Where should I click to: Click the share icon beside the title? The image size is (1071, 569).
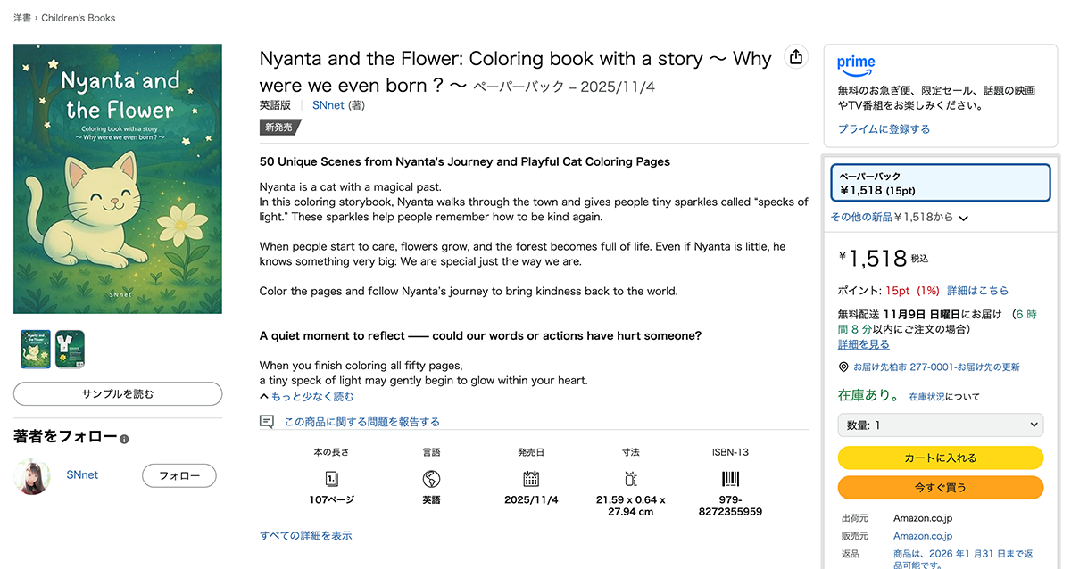coord(795,57)
